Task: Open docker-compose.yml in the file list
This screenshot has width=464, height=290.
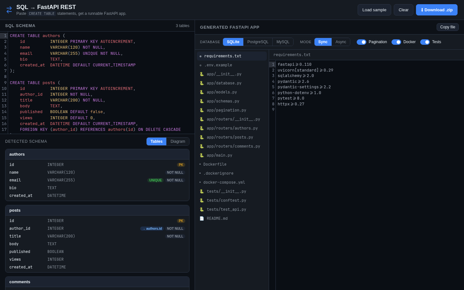Action: click(232, 182)
